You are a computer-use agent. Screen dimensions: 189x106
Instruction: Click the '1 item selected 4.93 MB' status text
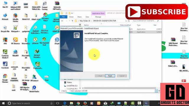tap(79, 91)
